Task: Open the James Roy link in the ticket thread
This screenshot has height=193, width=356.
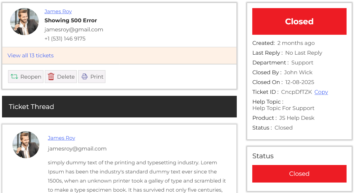Action: pos(61,138)
